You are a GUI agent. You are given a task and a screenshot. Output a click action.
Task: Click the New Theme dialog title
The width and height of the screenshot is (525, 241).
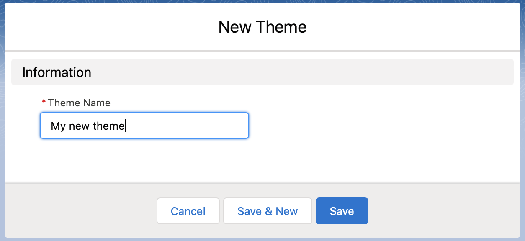[262, 27]
